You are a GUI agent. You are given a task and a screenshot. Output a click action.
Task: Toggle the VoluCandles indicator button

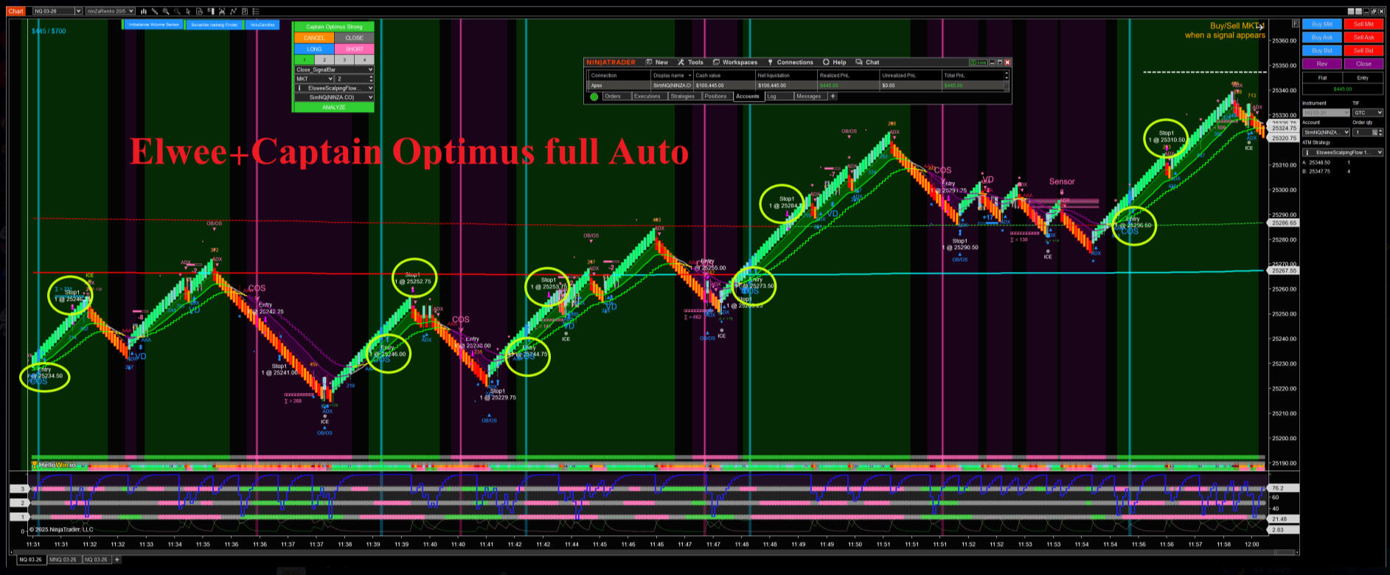(262, 24)
